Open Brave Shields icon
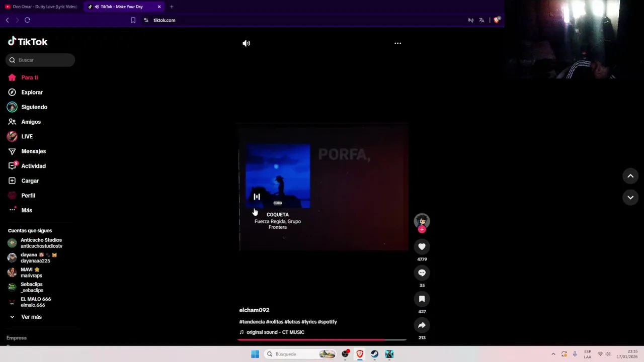The image size is (644, 362). [x=497, y=20]
